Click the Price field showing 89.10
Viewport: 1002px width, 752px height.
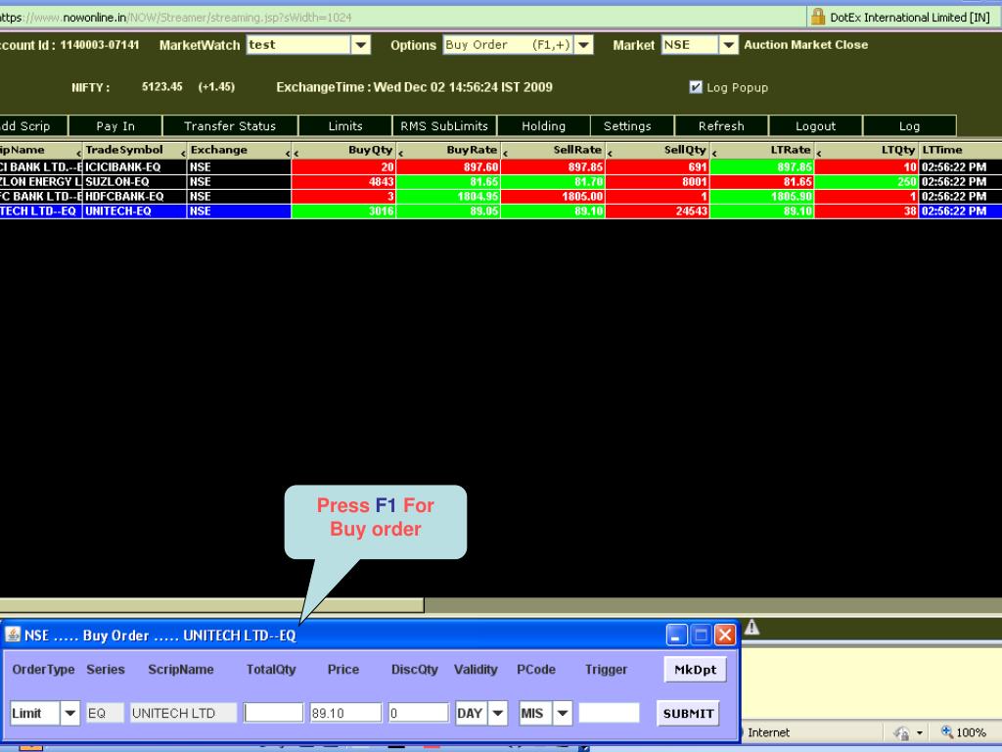click(x=345, y=713)
